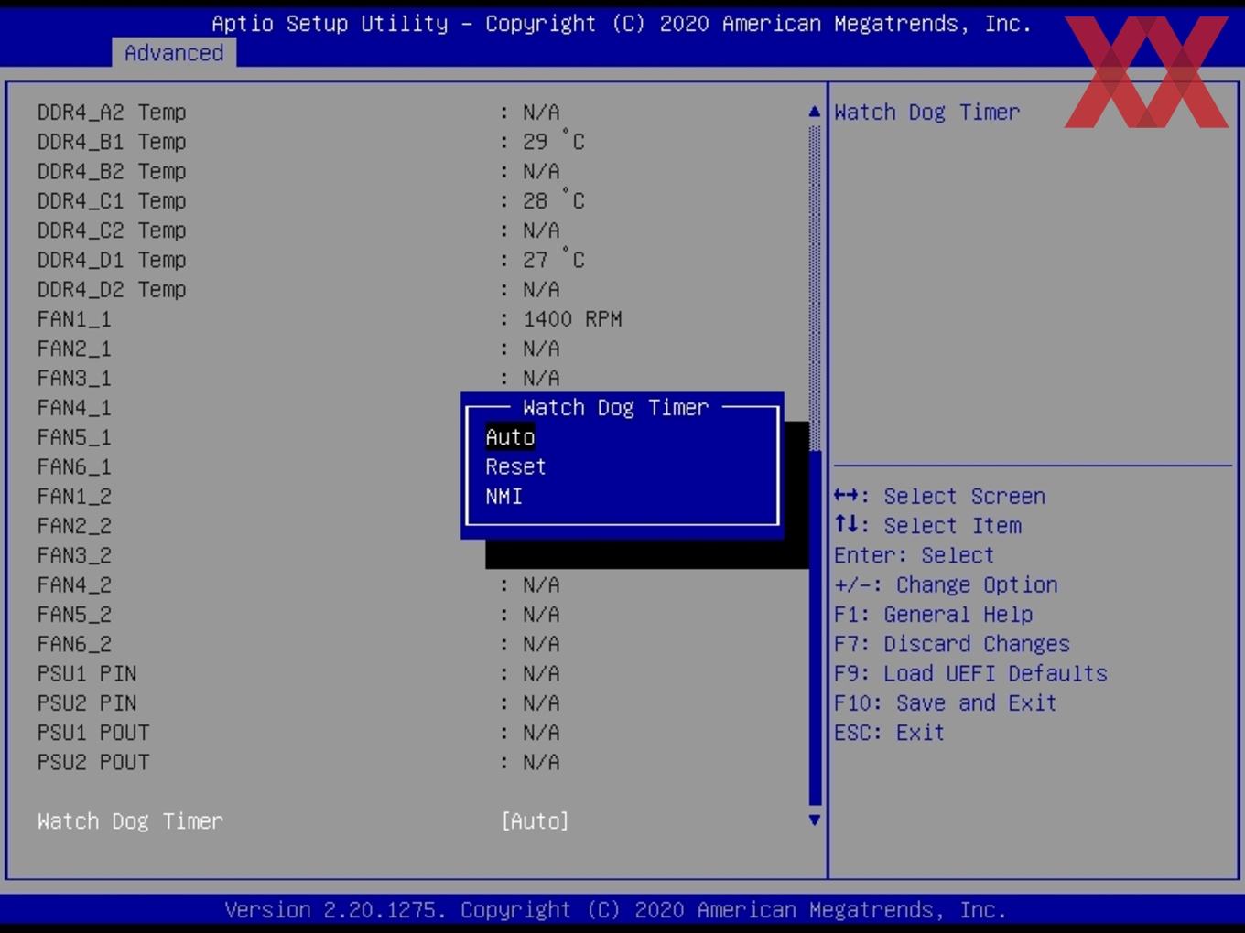Image resolution: width=1245 pixels, height=933 pixels.
Task: Click the FAN2_1 label
Action: [74, 349]
